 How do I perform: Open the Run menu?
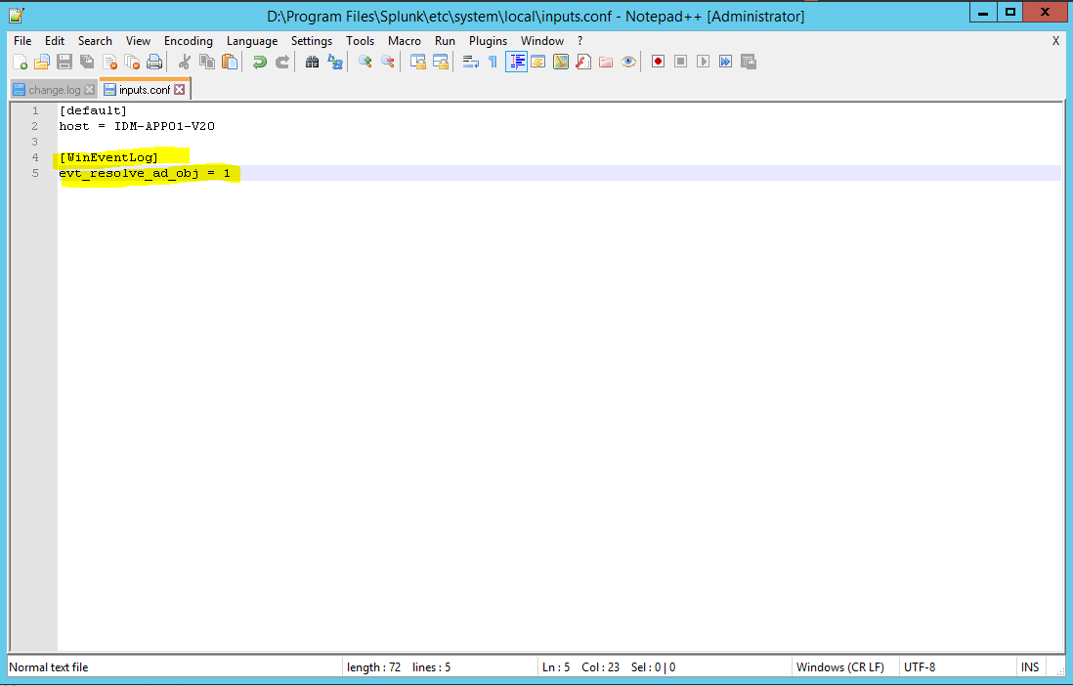[445, 41]
